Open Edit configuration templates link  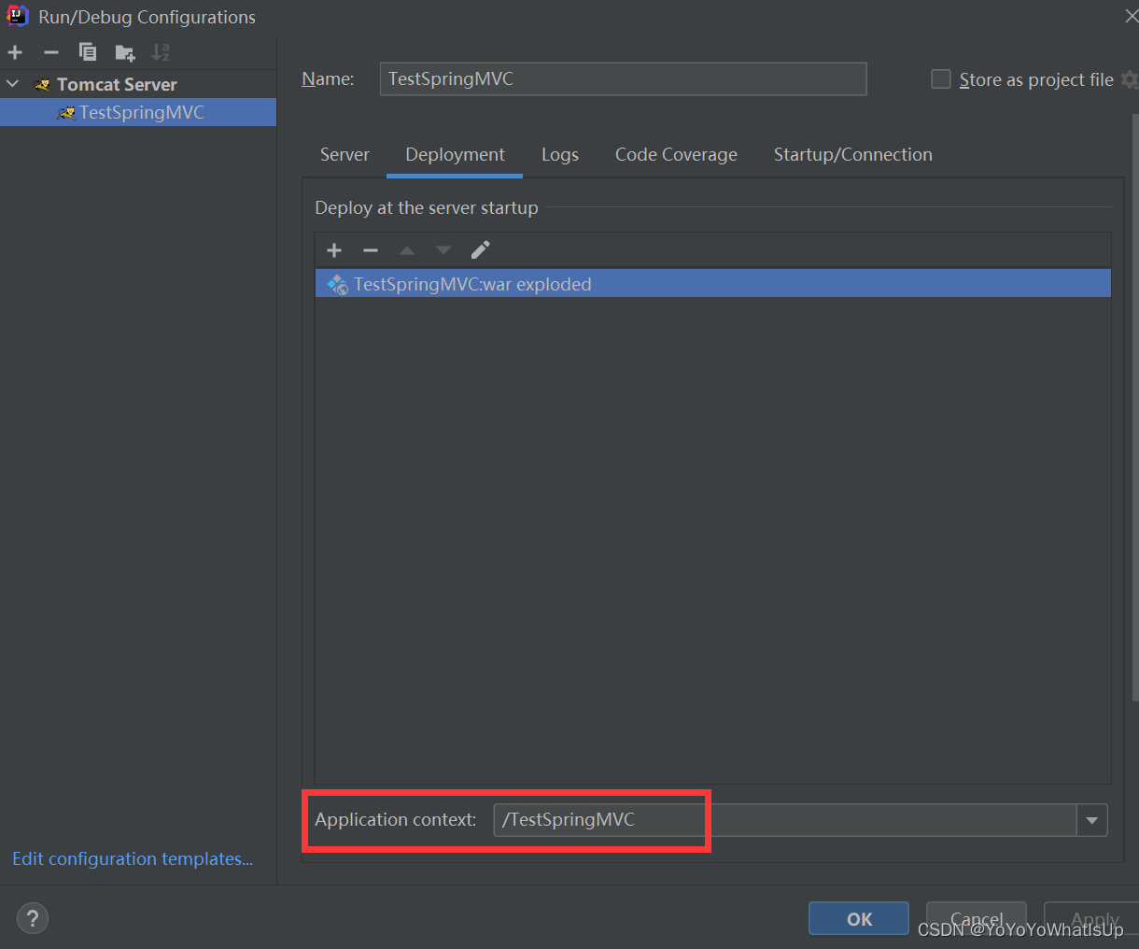133,858
